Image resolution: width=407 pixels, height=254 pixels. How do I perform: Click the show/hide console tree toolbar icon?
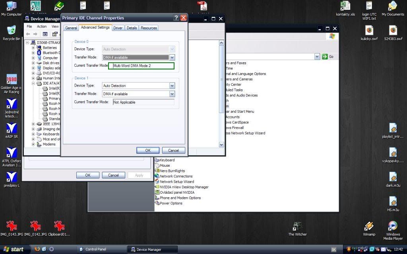click(x=45, y=34)
